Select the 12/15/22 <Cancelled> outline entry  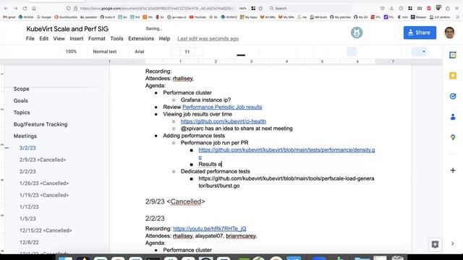click(46, 230)
